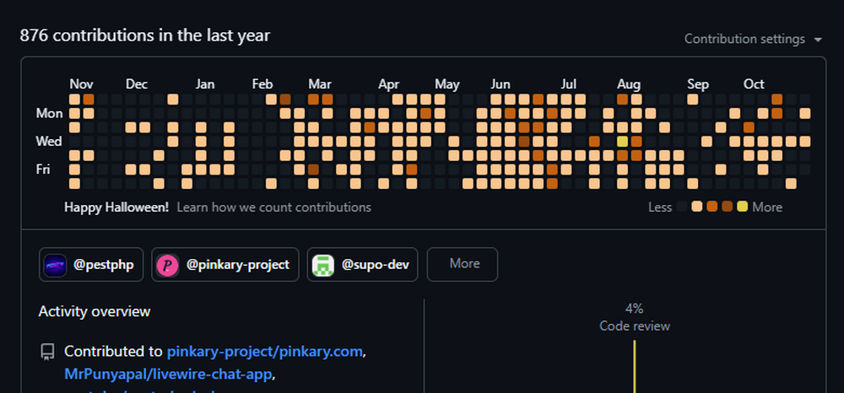Image resolution: width=844 pixels, height=393 pixels.
Task: Click the 'Code review' axis label
Action: [x=634, y=326]
